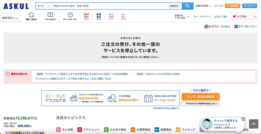The width and height of the screenshot is (261, 134).
Task: Click the ビズらく お仕事DX logo
Action: pyautogui.click(x=217, y=27)
